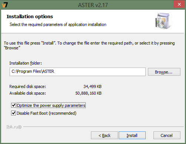This screenshot has height=144, width=186.
Task: Uncheck Optimize the power supply parameters checkbox
Action: coord(13,105)
